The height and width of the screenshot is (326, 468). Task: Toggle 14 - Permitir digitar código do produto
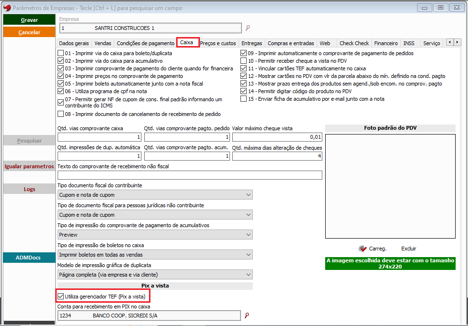point(243,91)
